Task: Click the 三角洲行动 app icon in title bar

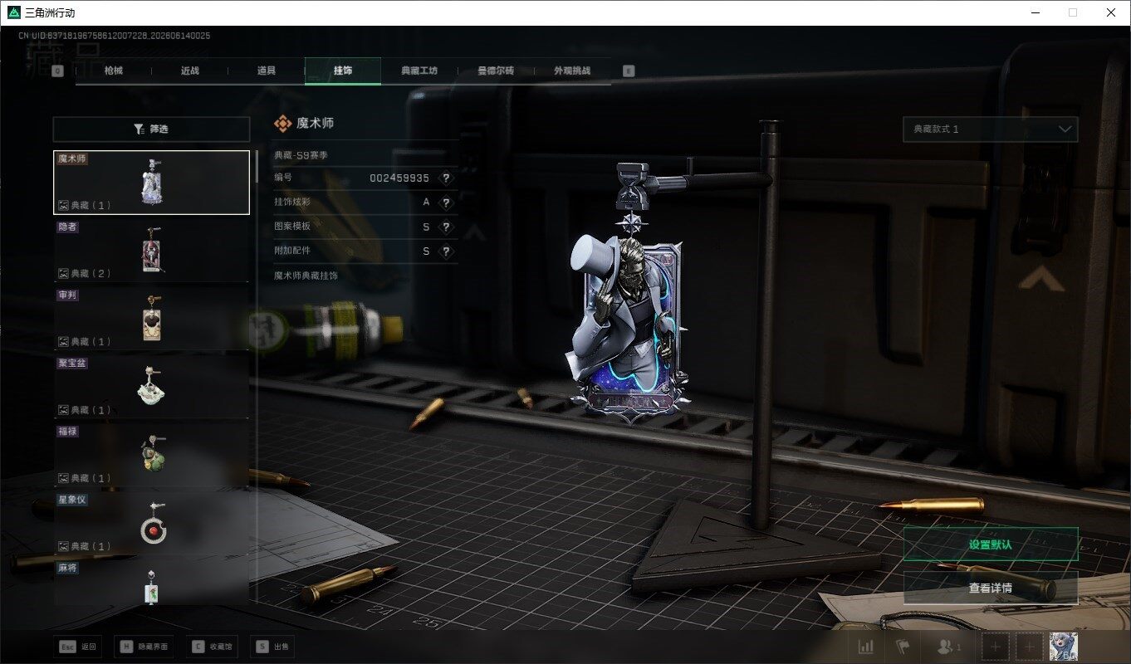Action: pos(14,12)
